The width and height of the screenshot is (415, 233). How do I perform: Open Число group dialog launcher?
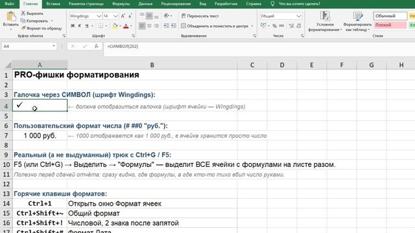click(x=302, y=36)
